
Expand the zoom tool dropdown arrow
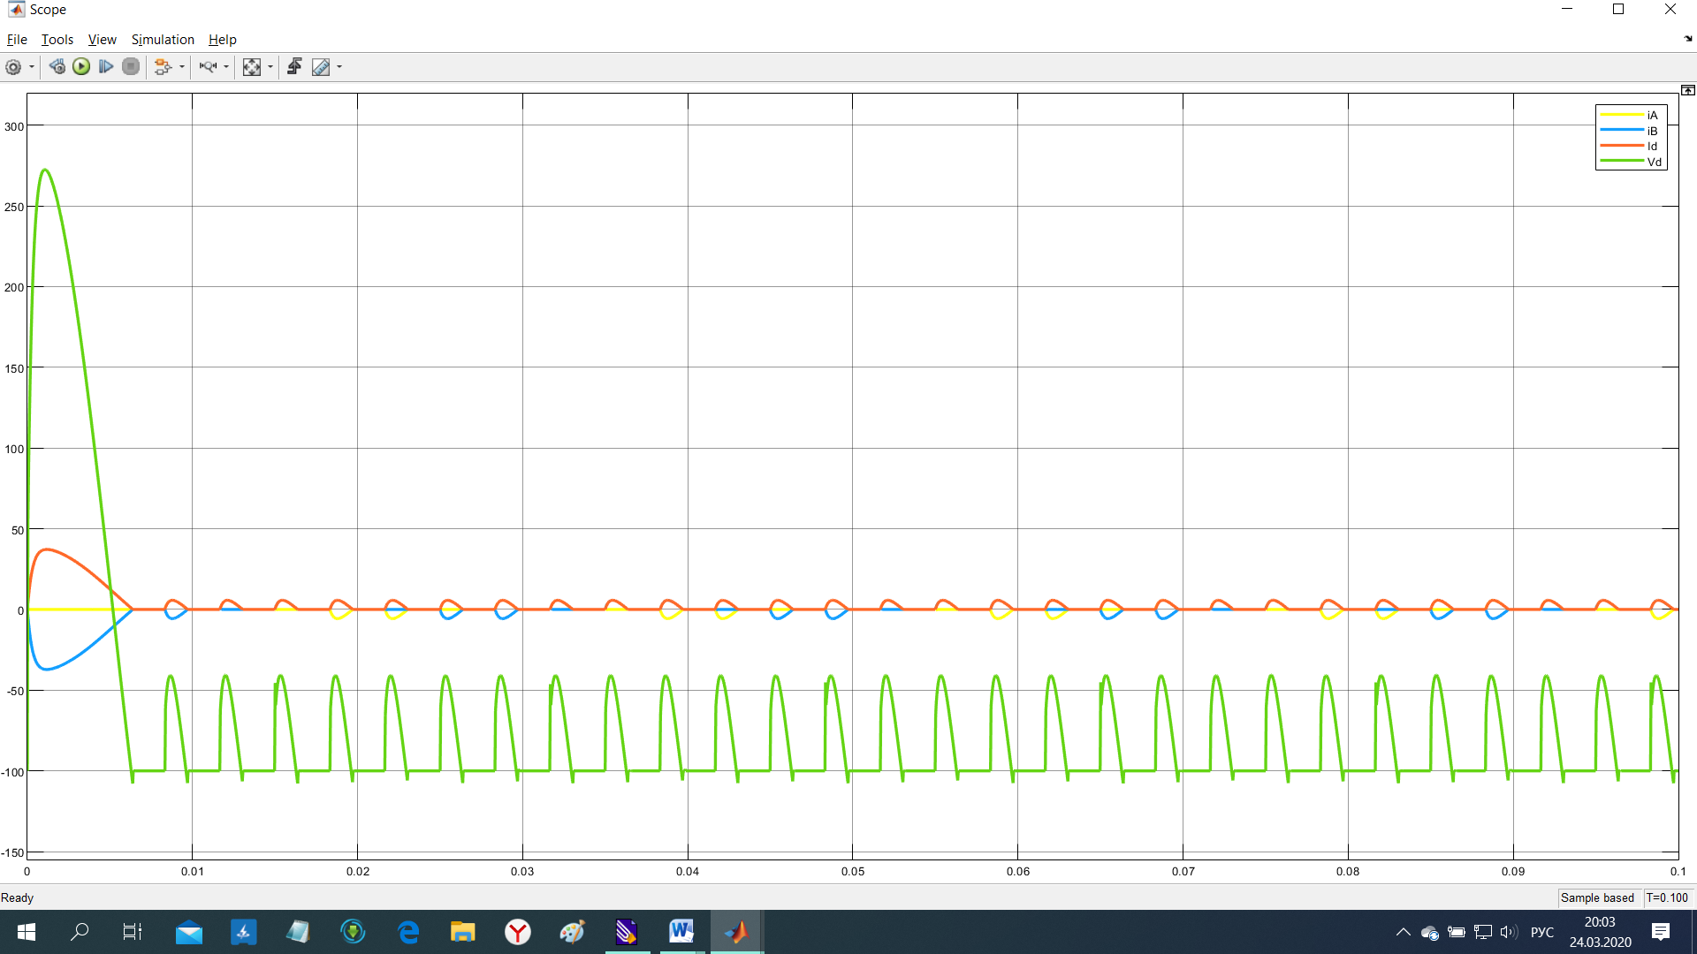(226, 67)
